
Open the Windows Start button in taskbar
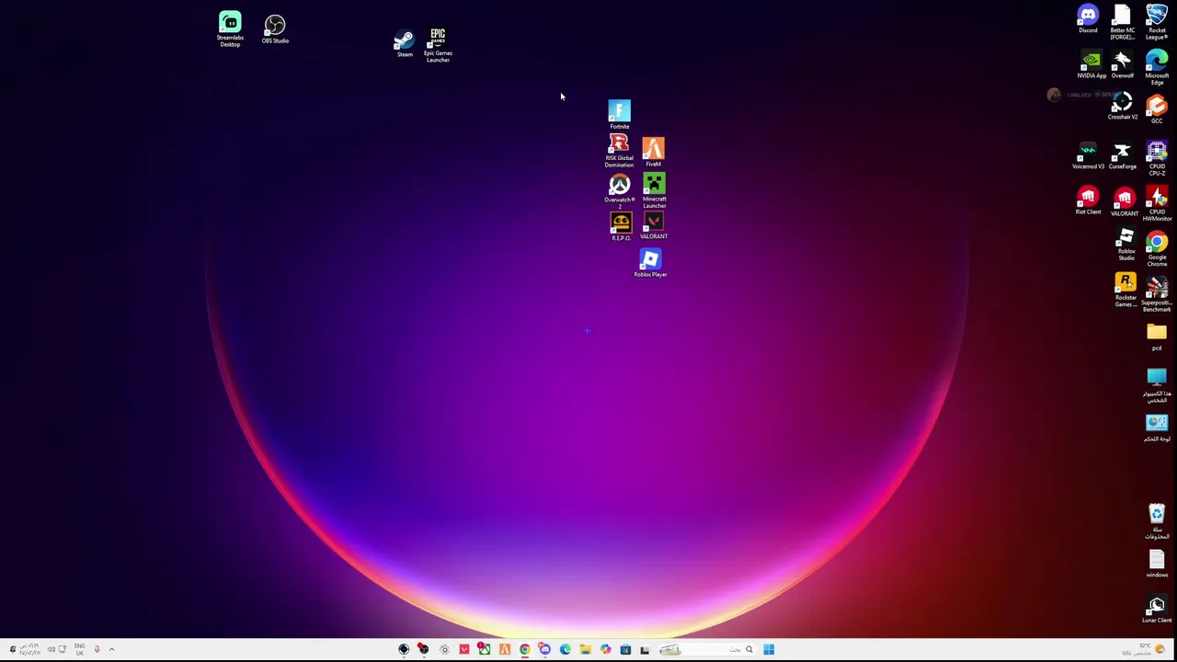(x=769, y=649)
